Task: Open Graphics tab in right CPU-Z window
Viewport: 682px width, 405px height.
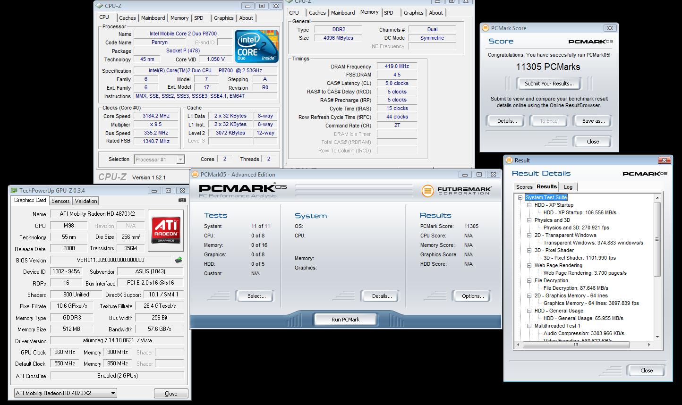Action: click(x=414, y=13)
